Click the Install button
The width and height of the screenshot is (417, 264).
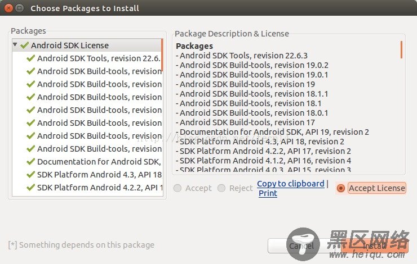374,246
